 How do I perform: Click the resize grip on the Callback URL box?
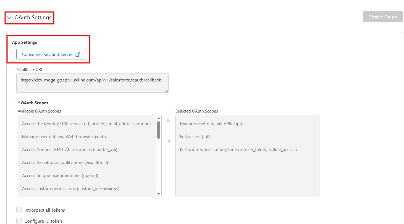(167, 91)
